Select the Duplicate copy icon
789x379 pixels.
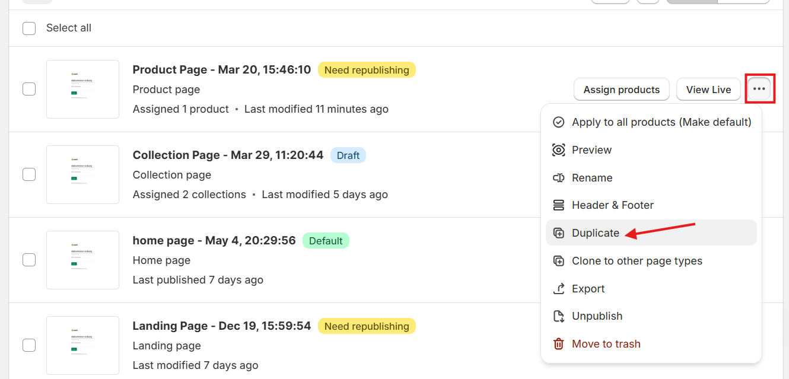coord(558,233)
